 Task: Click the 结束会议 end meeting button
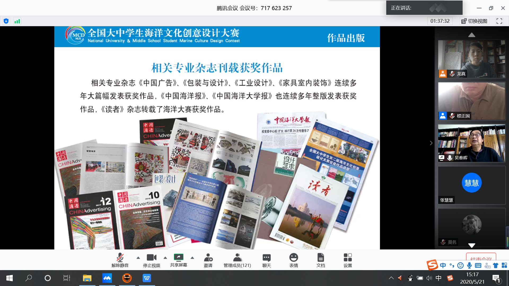click(x=481, y=257)
